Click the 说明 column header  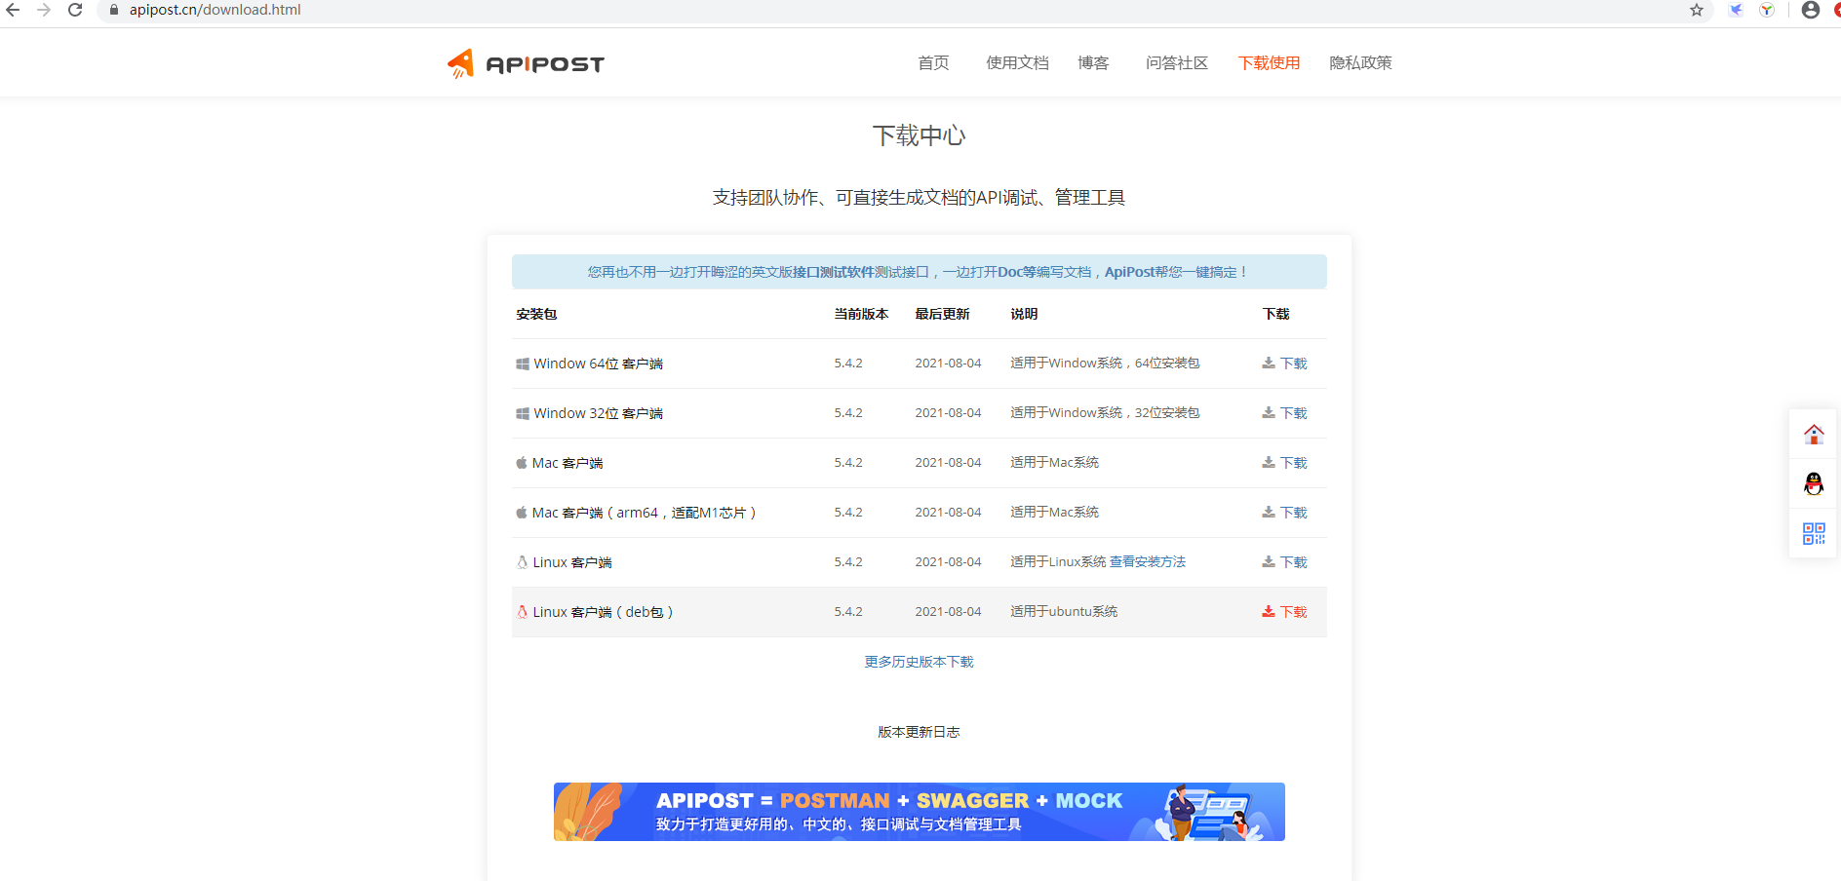1024,314
